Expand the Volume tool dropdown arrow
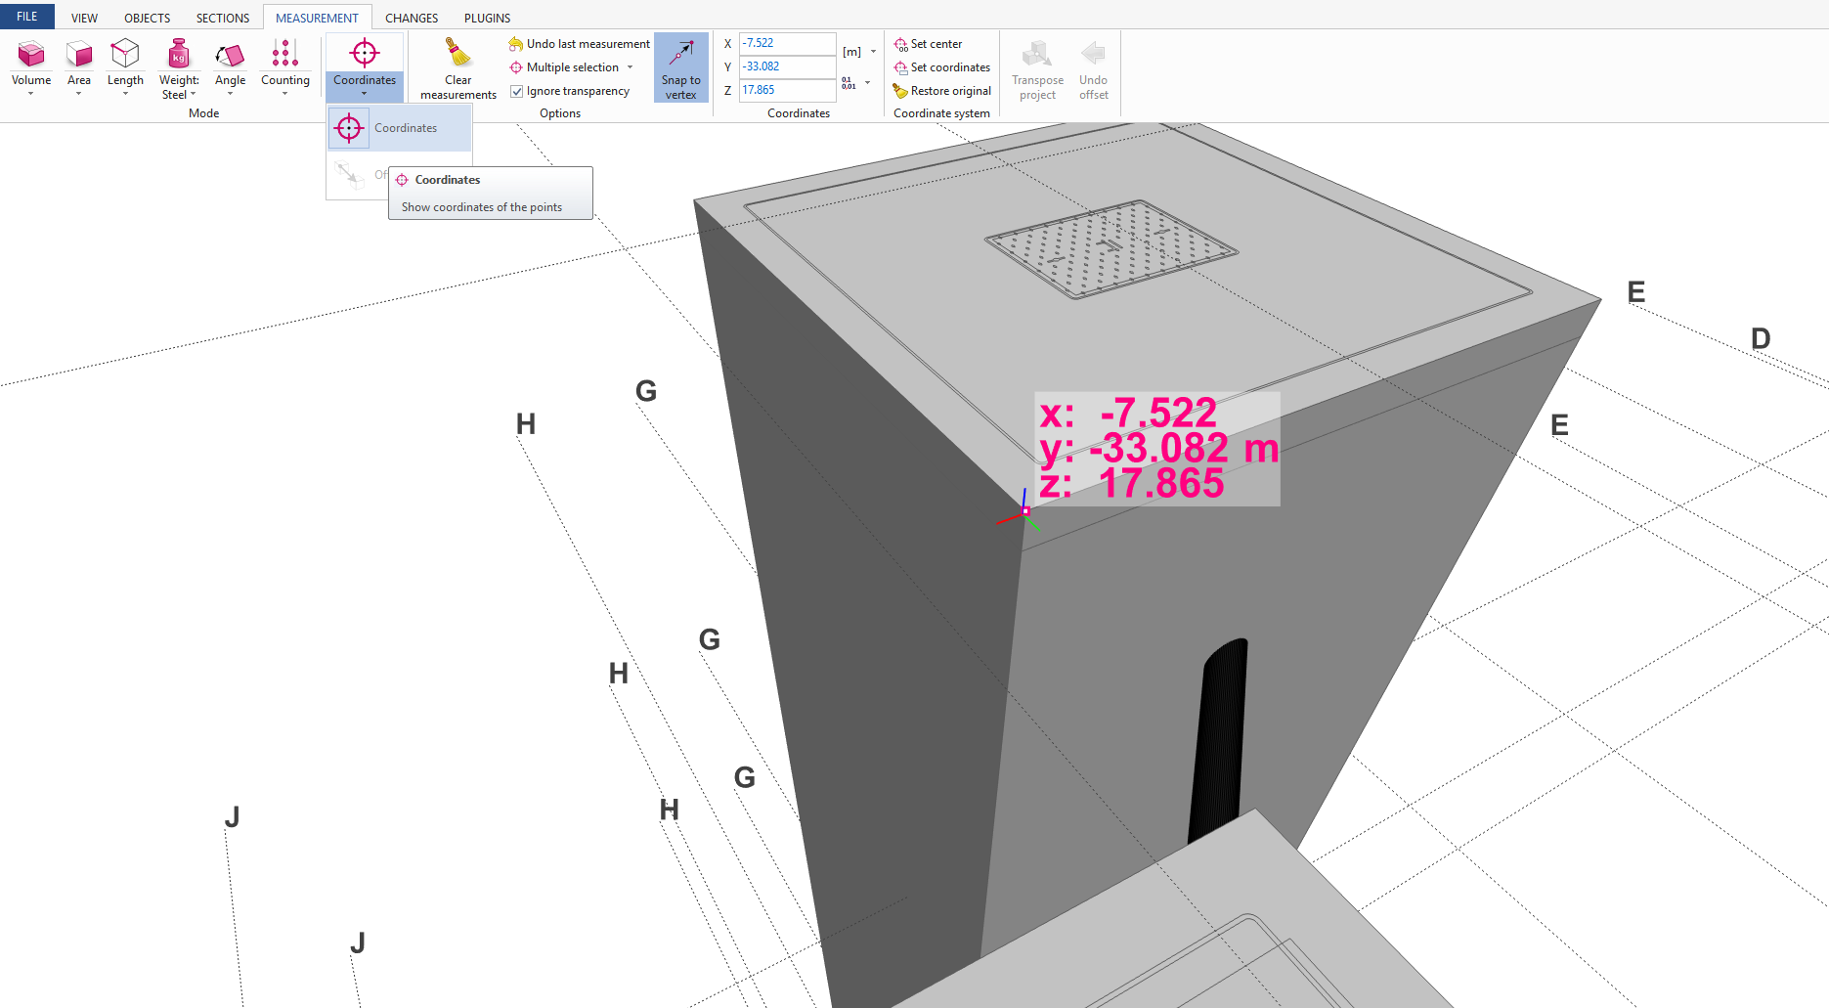The height and width of the screenshot is (1008, 1829). click(x=31, y=94)
